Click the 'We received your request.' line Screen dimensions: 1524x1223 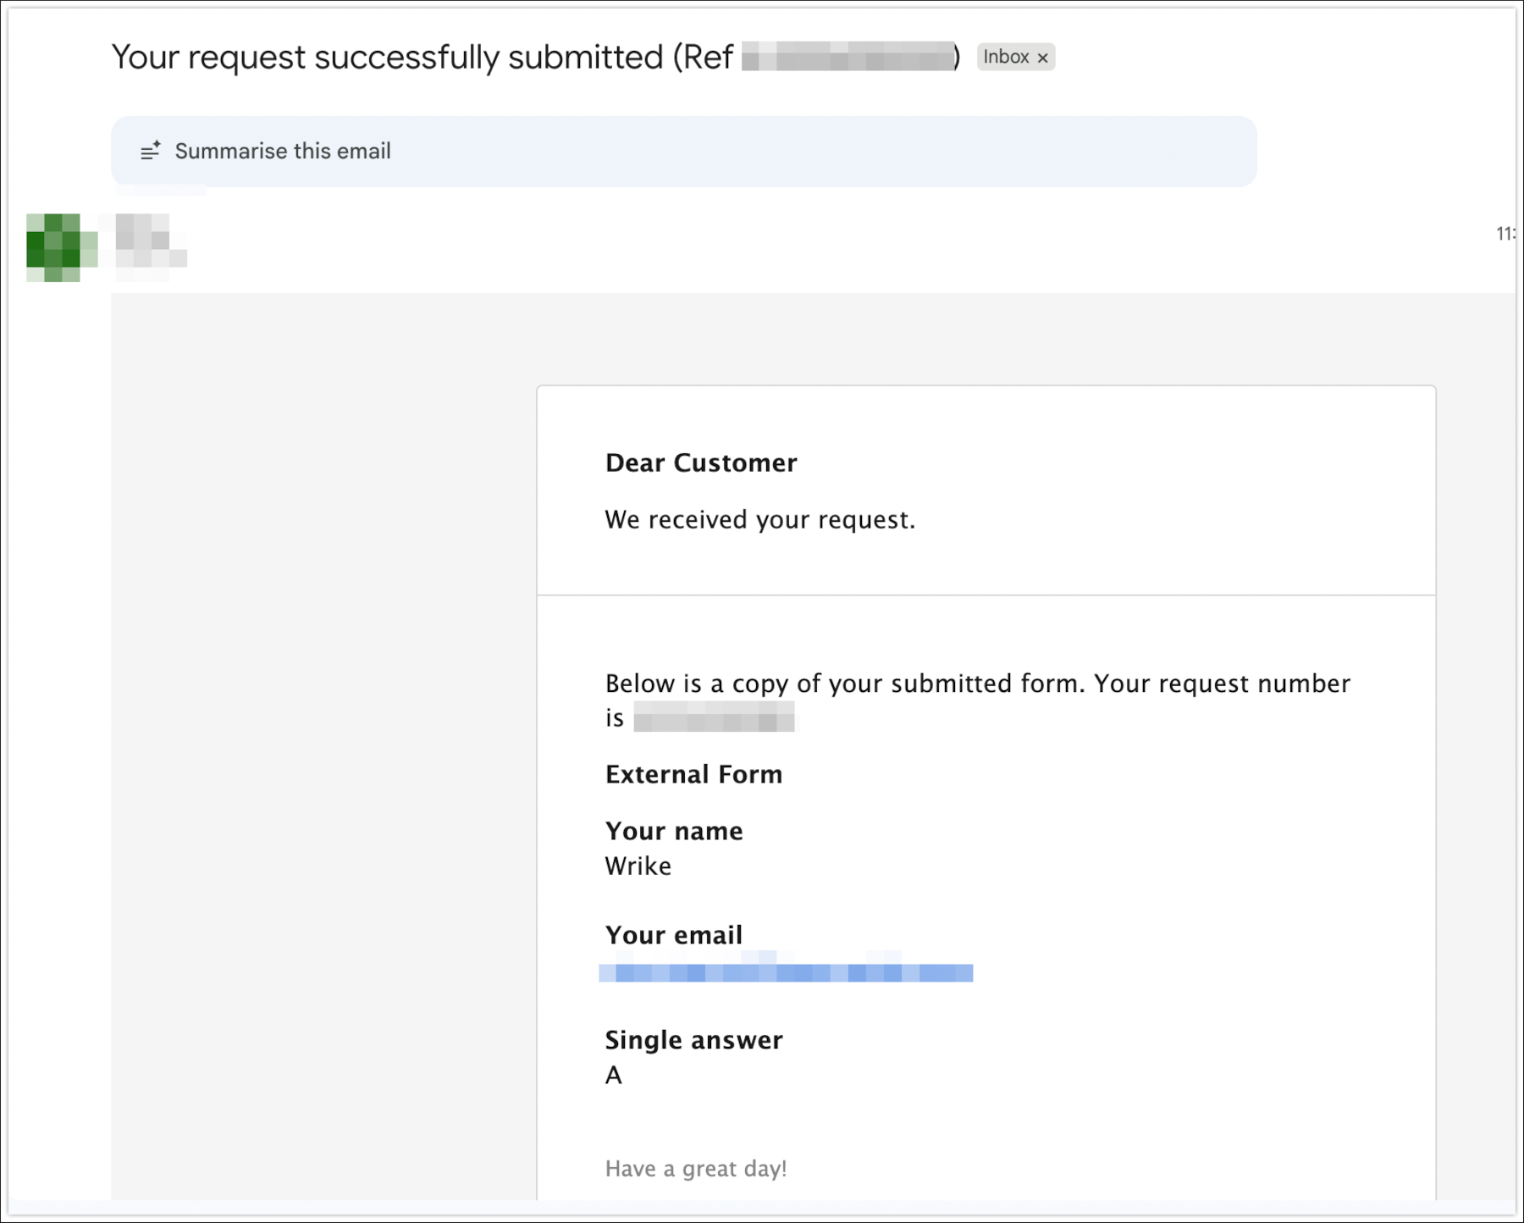point(759,520)
